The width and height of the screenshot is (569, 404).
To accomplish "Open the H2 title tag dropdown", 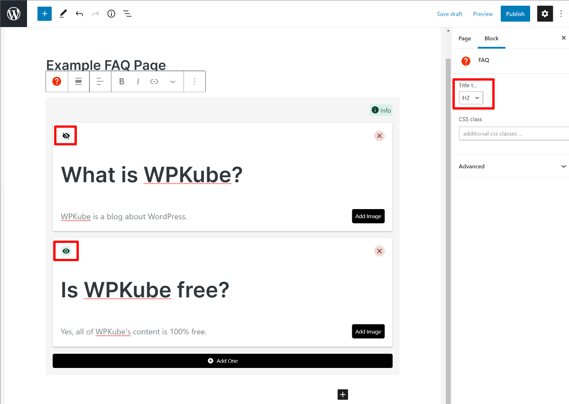I will tap(469, 98).
